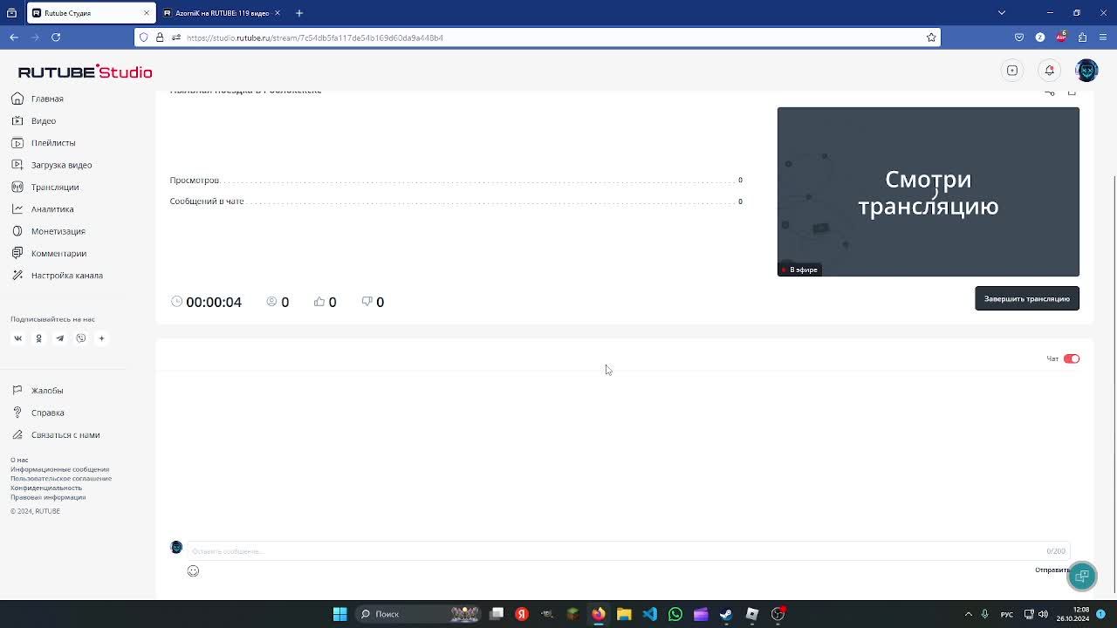Open the О нас footer link
Viewport: 1117px width, 628px height.
(19, 460)
